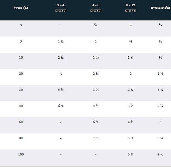Viewport: 171px width, 167px height.
Task: Select the weight cell showing 100
Action: pos(21,154)
